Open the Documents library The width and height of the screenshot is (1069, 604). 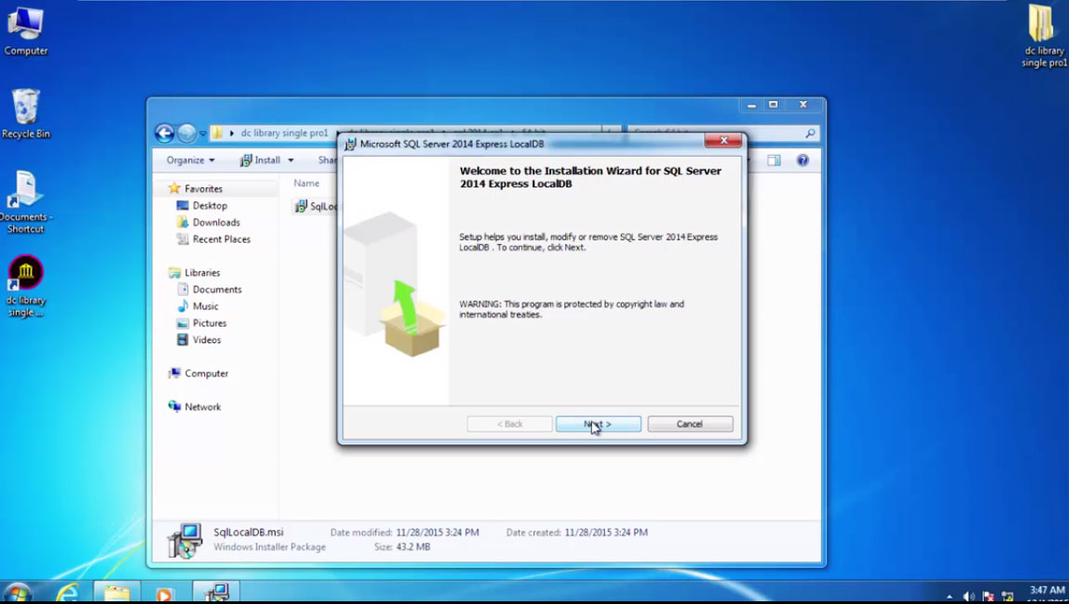[x=217, y=289]
